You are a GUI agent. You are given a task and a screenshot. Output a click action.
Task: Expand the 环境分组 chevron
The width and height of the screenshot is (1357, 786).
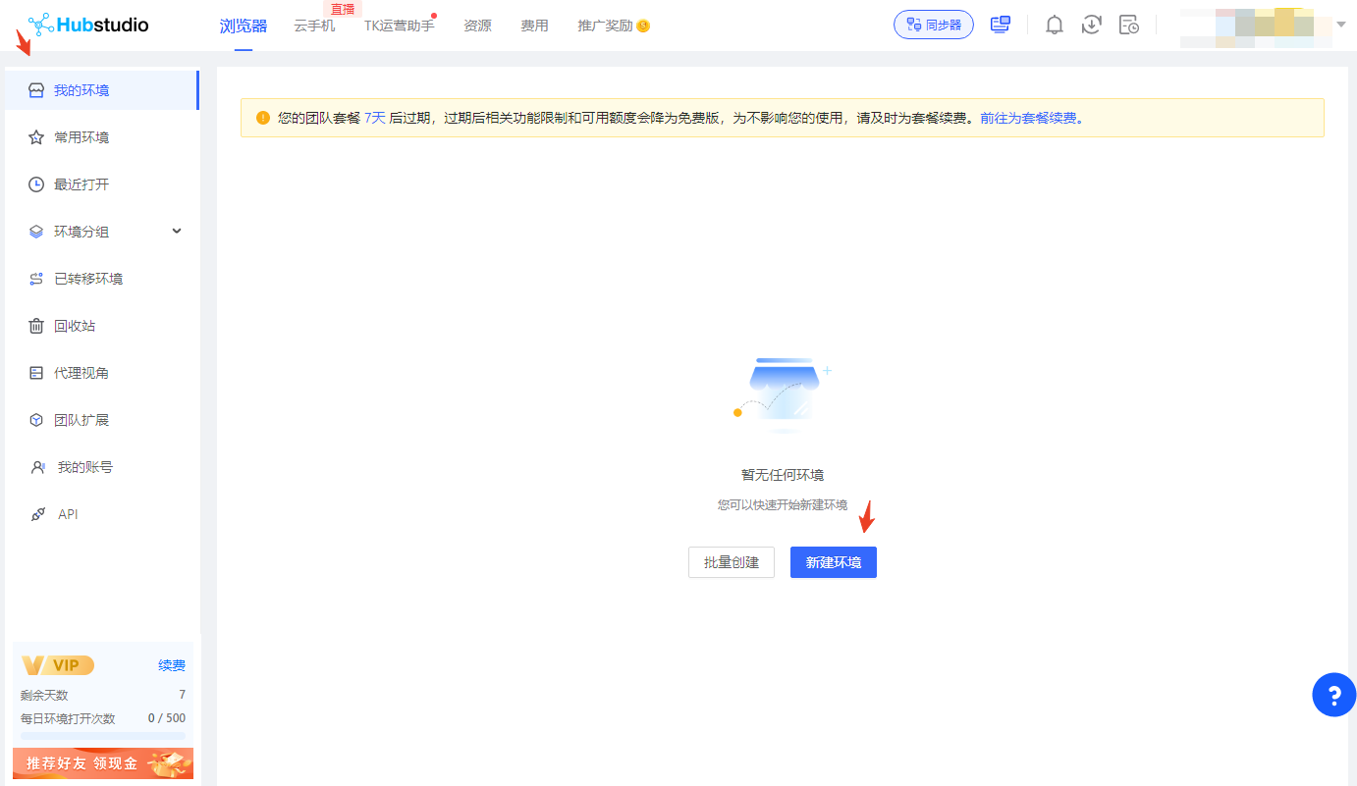click(177, 232)
